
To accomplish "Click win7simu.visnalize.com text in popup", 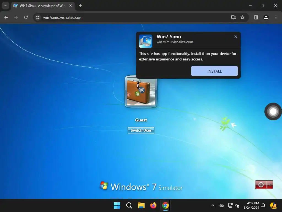I will [175, 42].
